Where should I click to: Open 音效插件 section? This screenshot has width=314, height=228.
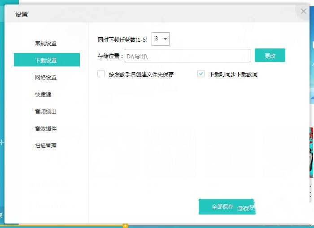[x=46, y=128]
